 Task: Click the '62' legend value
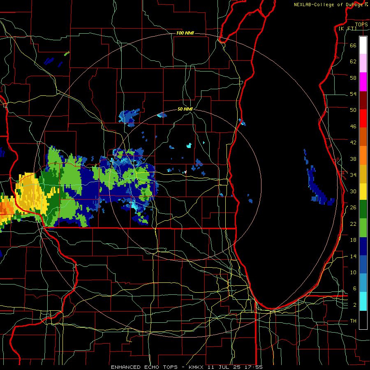click(353, 62)
